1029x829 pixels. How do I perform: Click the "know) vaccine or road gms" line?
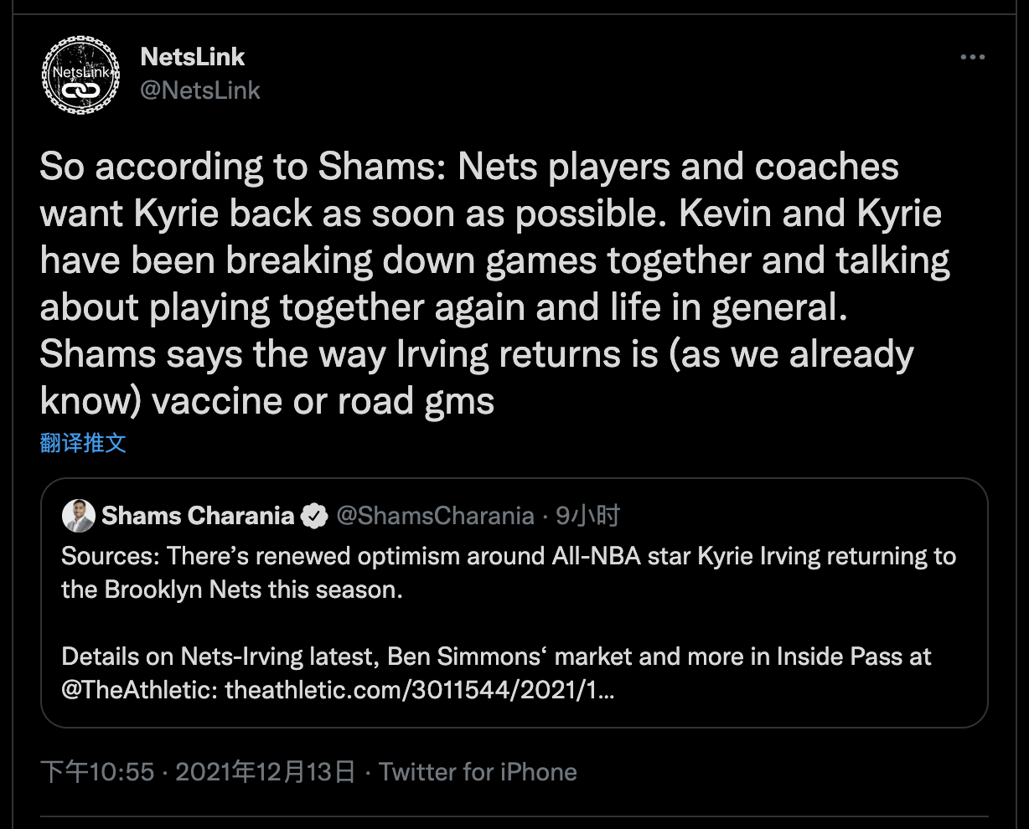(267, 402)
